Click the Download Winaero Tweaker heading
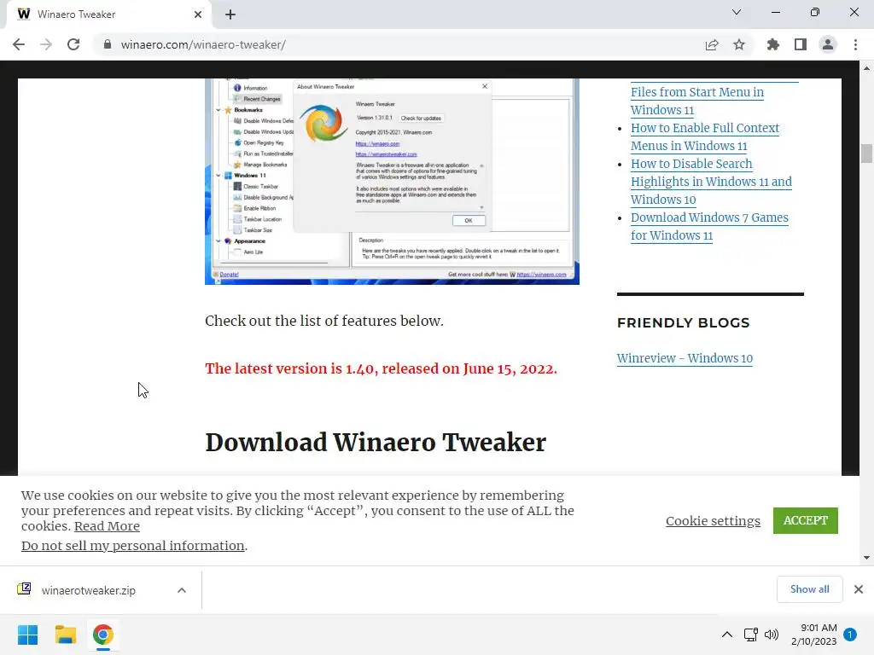Viewport: 874px width, 655px height. 376,443
